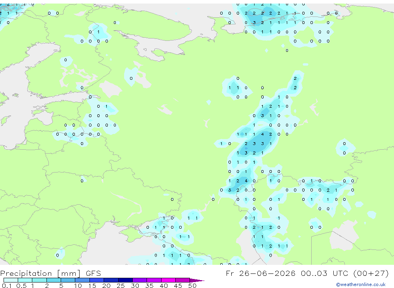Click the legend label '50'
Screen dimensions: 394x288
pos(192,286)
